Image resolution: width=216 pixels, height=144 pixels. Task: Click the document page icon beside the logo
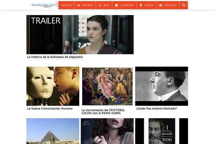[57, 4]
